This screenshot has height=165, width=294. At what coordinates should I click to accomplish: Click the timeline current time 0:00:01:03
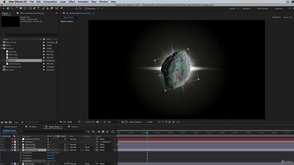pos(9,131)
